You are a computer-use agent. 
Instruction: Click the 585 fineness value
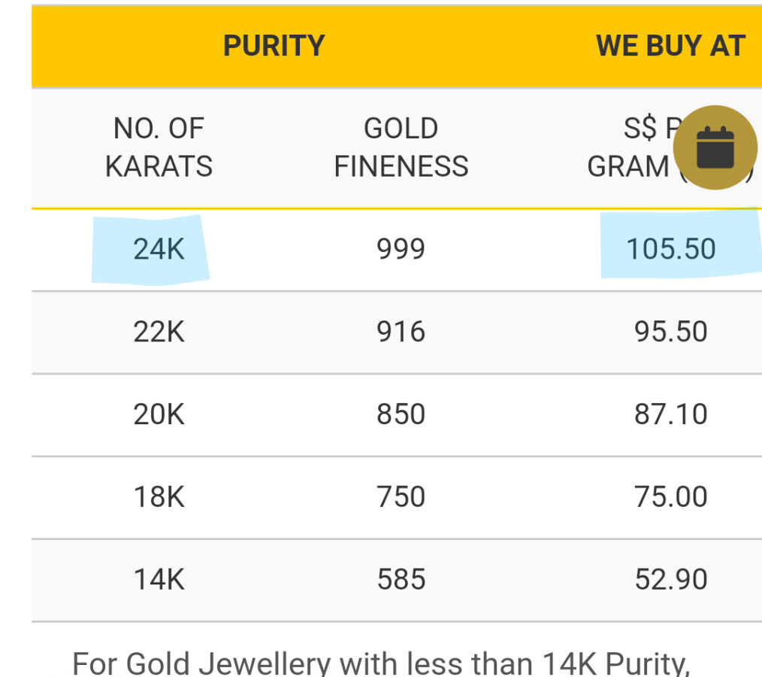pos(401,580)
